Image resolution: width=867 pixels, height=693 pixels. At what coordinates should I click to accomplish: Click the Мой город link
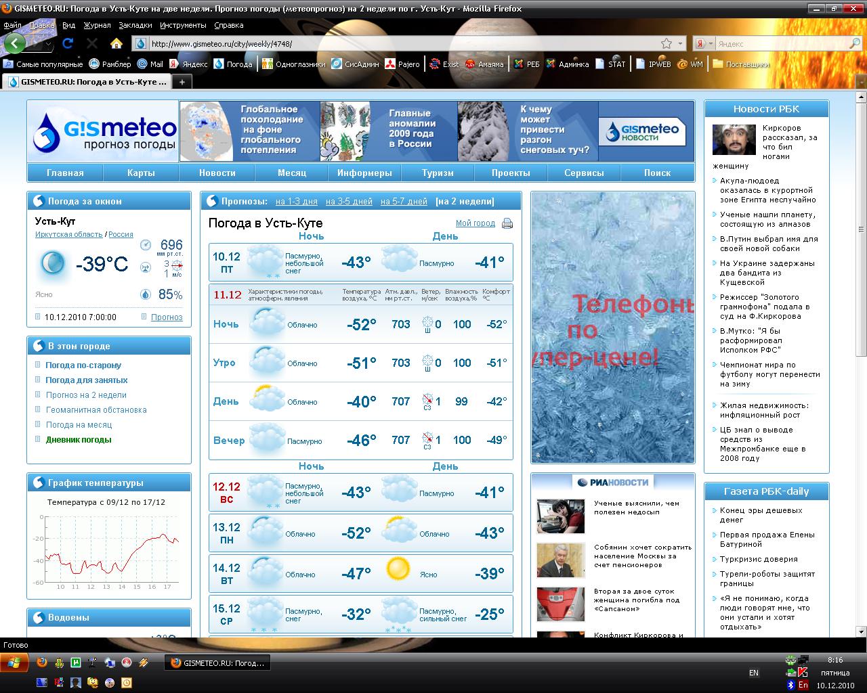pos(475,223)
